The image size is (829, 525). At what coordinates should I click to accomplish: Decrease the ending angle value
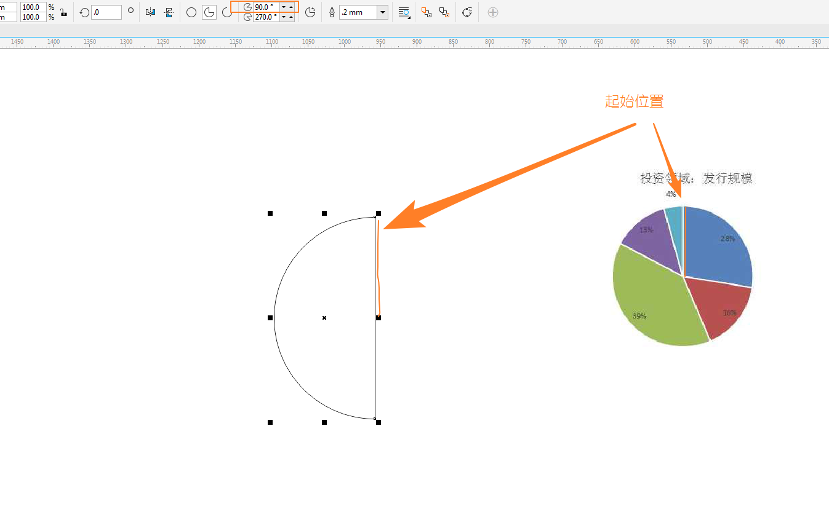point(284,17)
